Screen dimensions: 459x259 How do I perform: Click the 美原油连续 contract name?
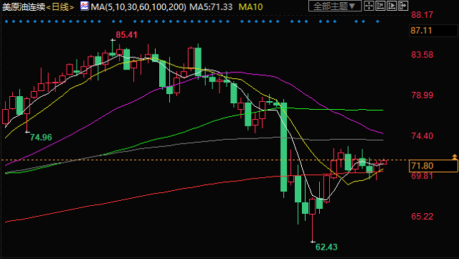[24, 6]
